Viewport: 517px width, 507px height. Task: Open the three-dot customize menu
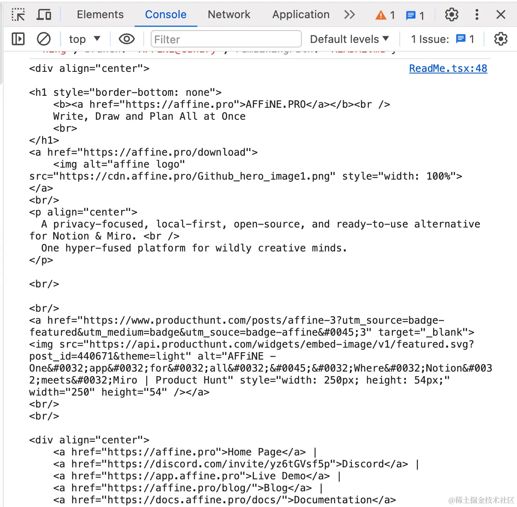click(477, 14)
